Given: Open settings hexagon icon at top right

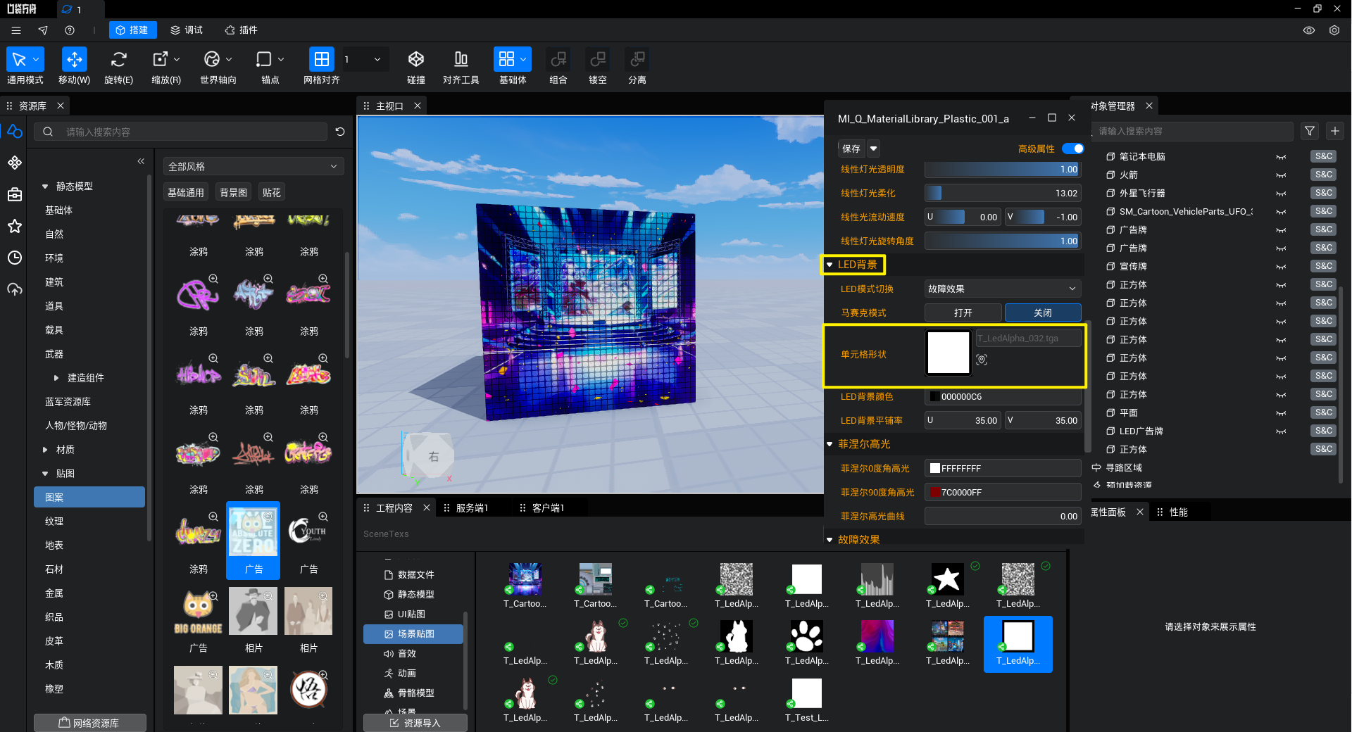Looking at the screenshot, I should point(1334,30).
